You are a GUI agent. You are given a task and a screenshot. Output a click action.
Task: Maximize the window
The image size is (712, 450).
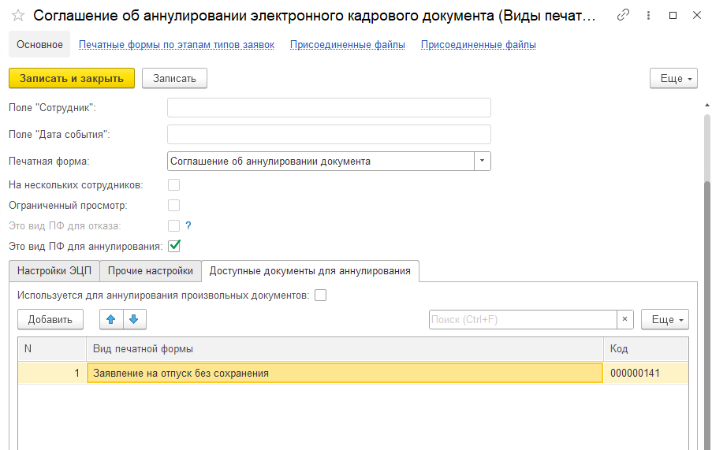[673, 16]
